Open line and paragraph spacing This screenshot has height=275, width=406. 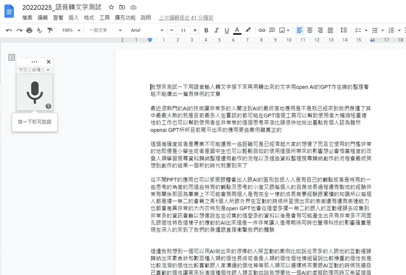[343, 30]
